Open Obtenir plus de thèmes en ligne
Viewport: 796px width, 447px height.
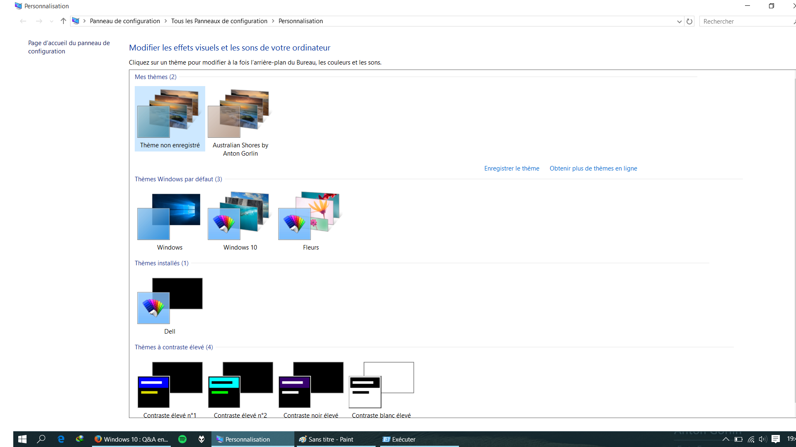[593, 168]
